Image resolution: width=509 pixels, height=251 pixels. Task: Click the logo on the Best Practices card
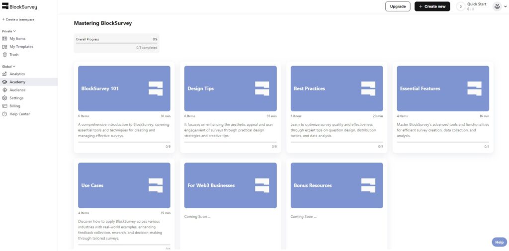tap(368, 88)
